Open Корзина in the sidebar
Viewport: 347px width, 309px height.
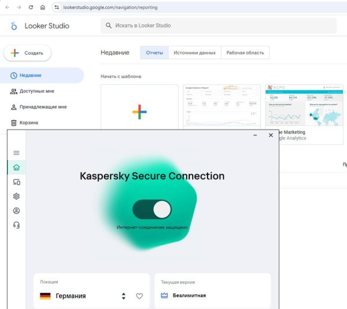(x=29, y=123)
